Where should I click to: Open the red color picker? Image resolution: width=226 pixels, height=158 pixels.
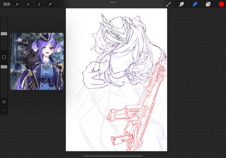pyautogui.click(x=221, y=4)
